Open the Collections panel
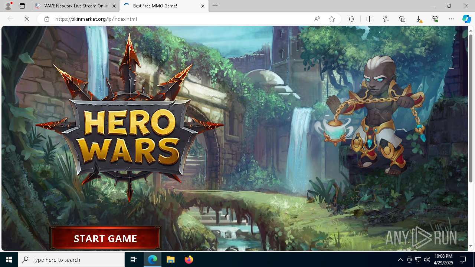 (402, 19)
